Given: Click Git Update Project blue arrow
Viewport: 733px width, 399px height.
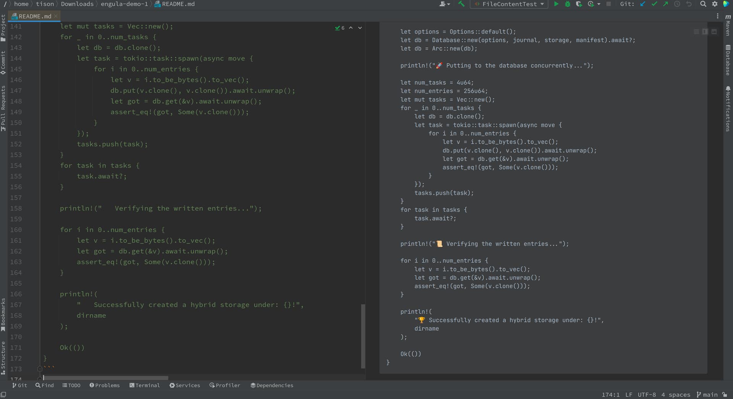Looking at the screenshot, I should click(x=643, y=4).
